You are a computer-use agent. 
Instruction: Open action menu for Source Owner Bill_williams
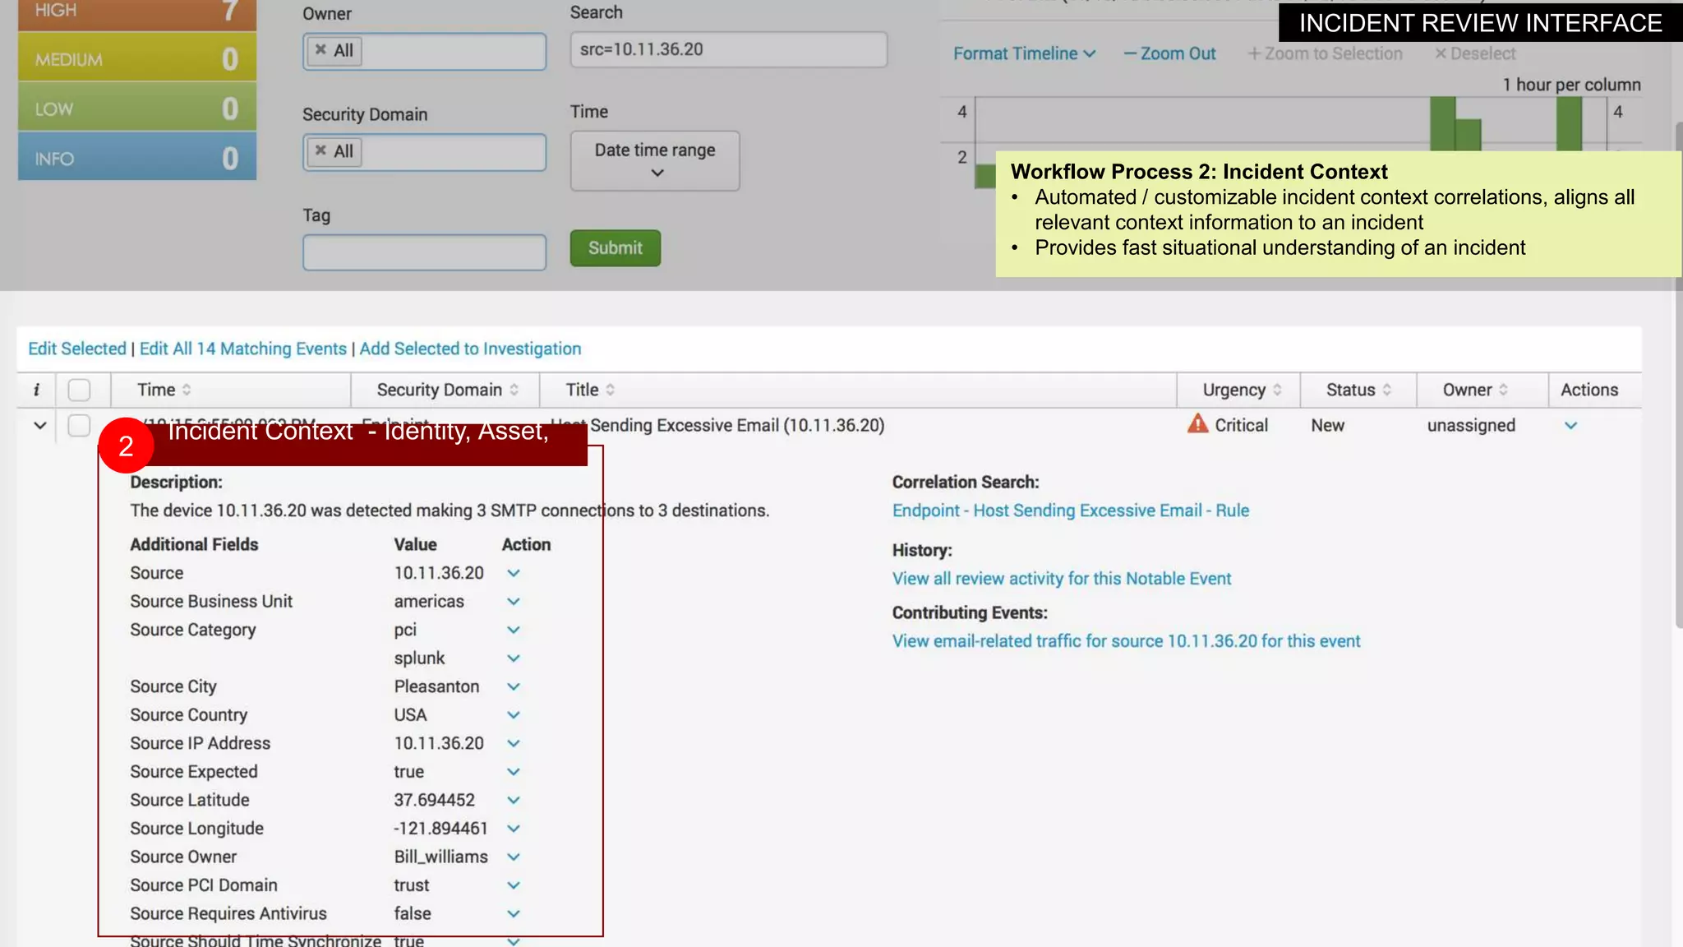(x=514, y=857)
